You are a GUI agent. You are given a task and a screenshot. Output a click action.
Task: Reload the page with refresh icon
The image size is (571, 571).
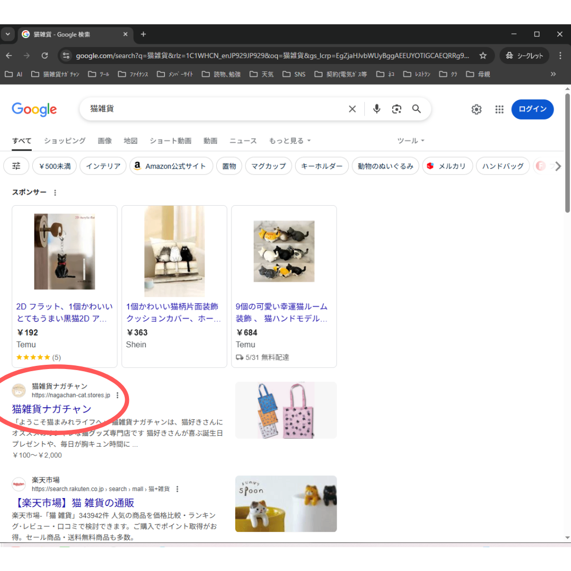(x=44, y=56)
